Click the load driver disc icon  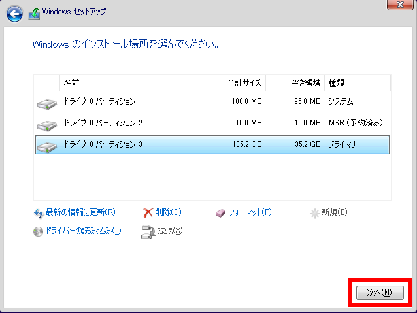coord(38,231)
